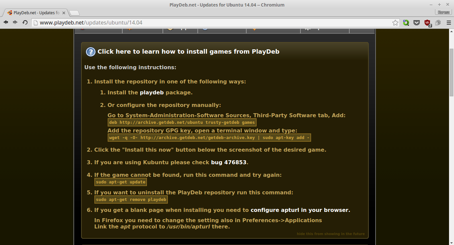Screen dimensions: 454x245
Task: Open 'configure apturl in your browser' link
Action: (300, 210)
